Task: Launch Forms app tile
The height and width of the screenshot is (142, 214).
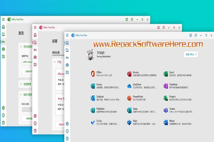Action: tap(105, 86)
